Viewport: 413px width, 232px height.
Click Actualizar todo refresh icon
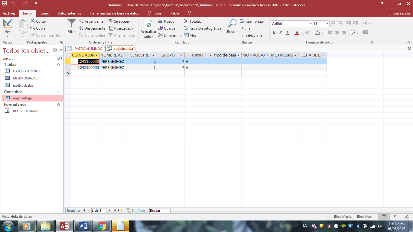click(x=148, y=24)
